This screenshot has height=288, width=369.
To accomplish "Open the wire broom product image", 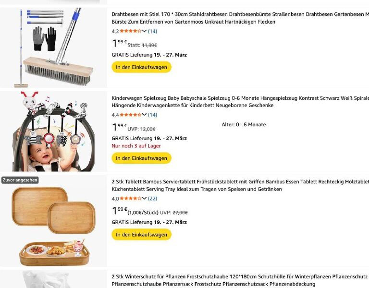I will click(x=53, y=47).
